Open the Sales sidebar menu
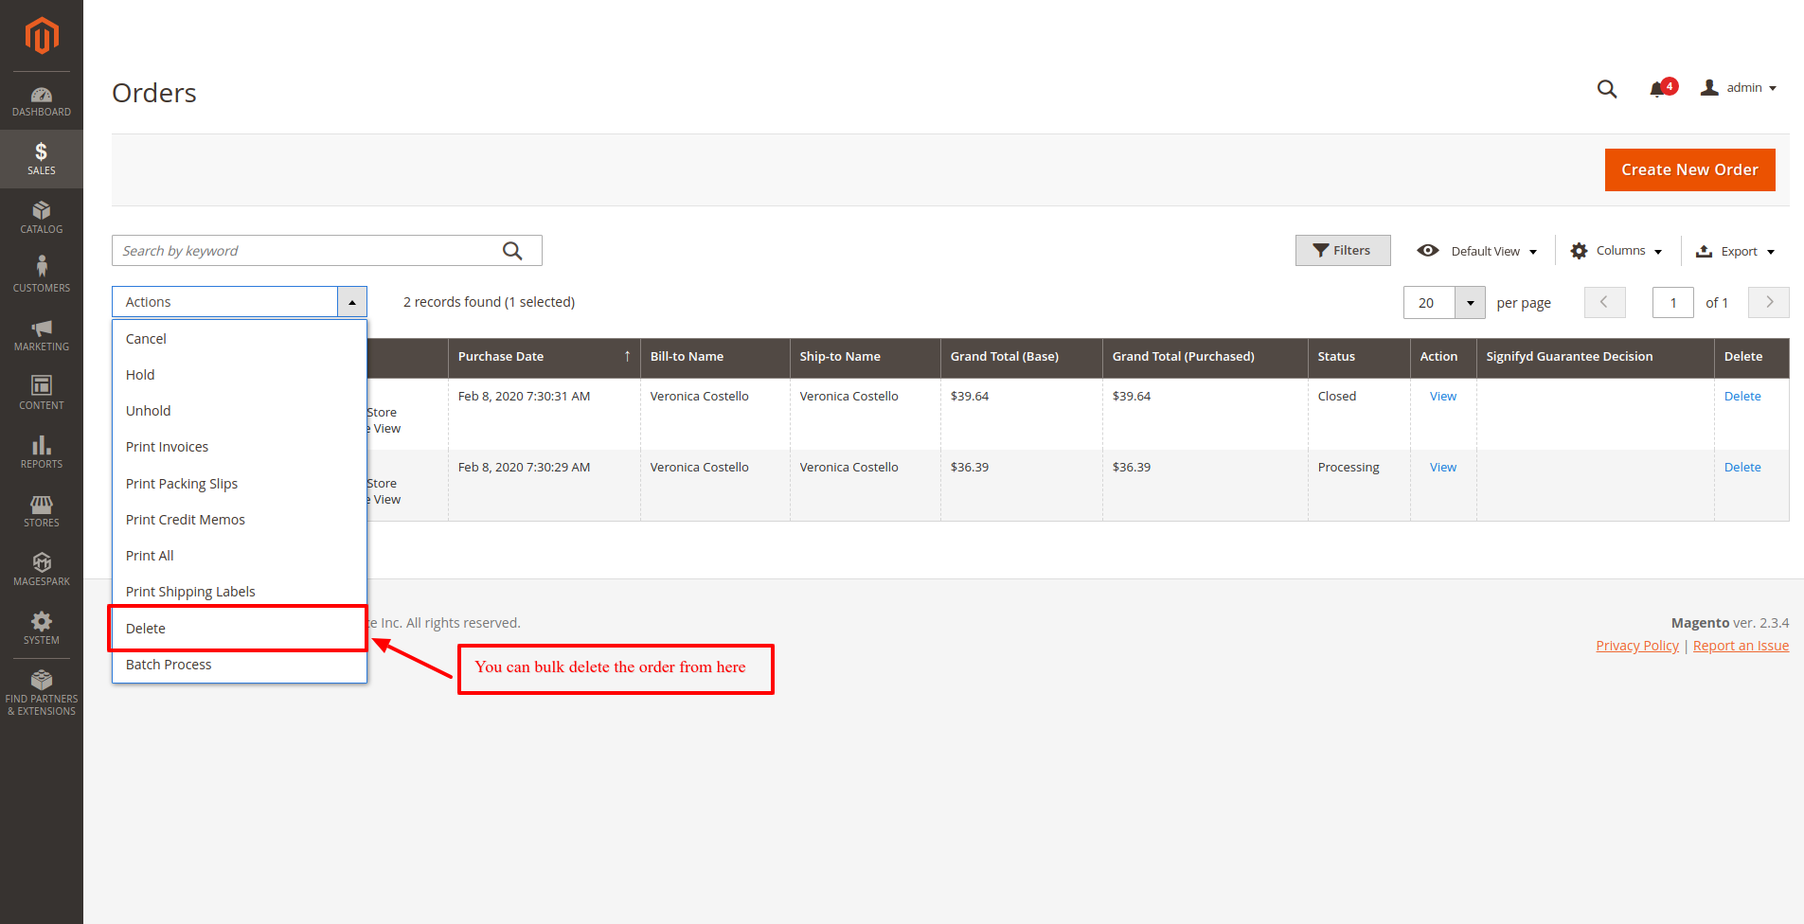The width and height of the screenshot is (1804, 924). (x=42, y=159)
